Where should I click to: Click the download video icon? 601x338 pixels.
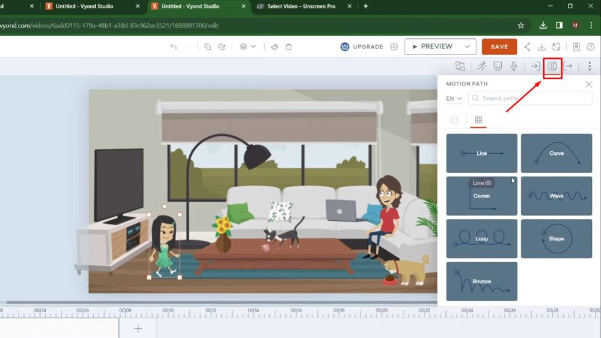pos(542,47)
